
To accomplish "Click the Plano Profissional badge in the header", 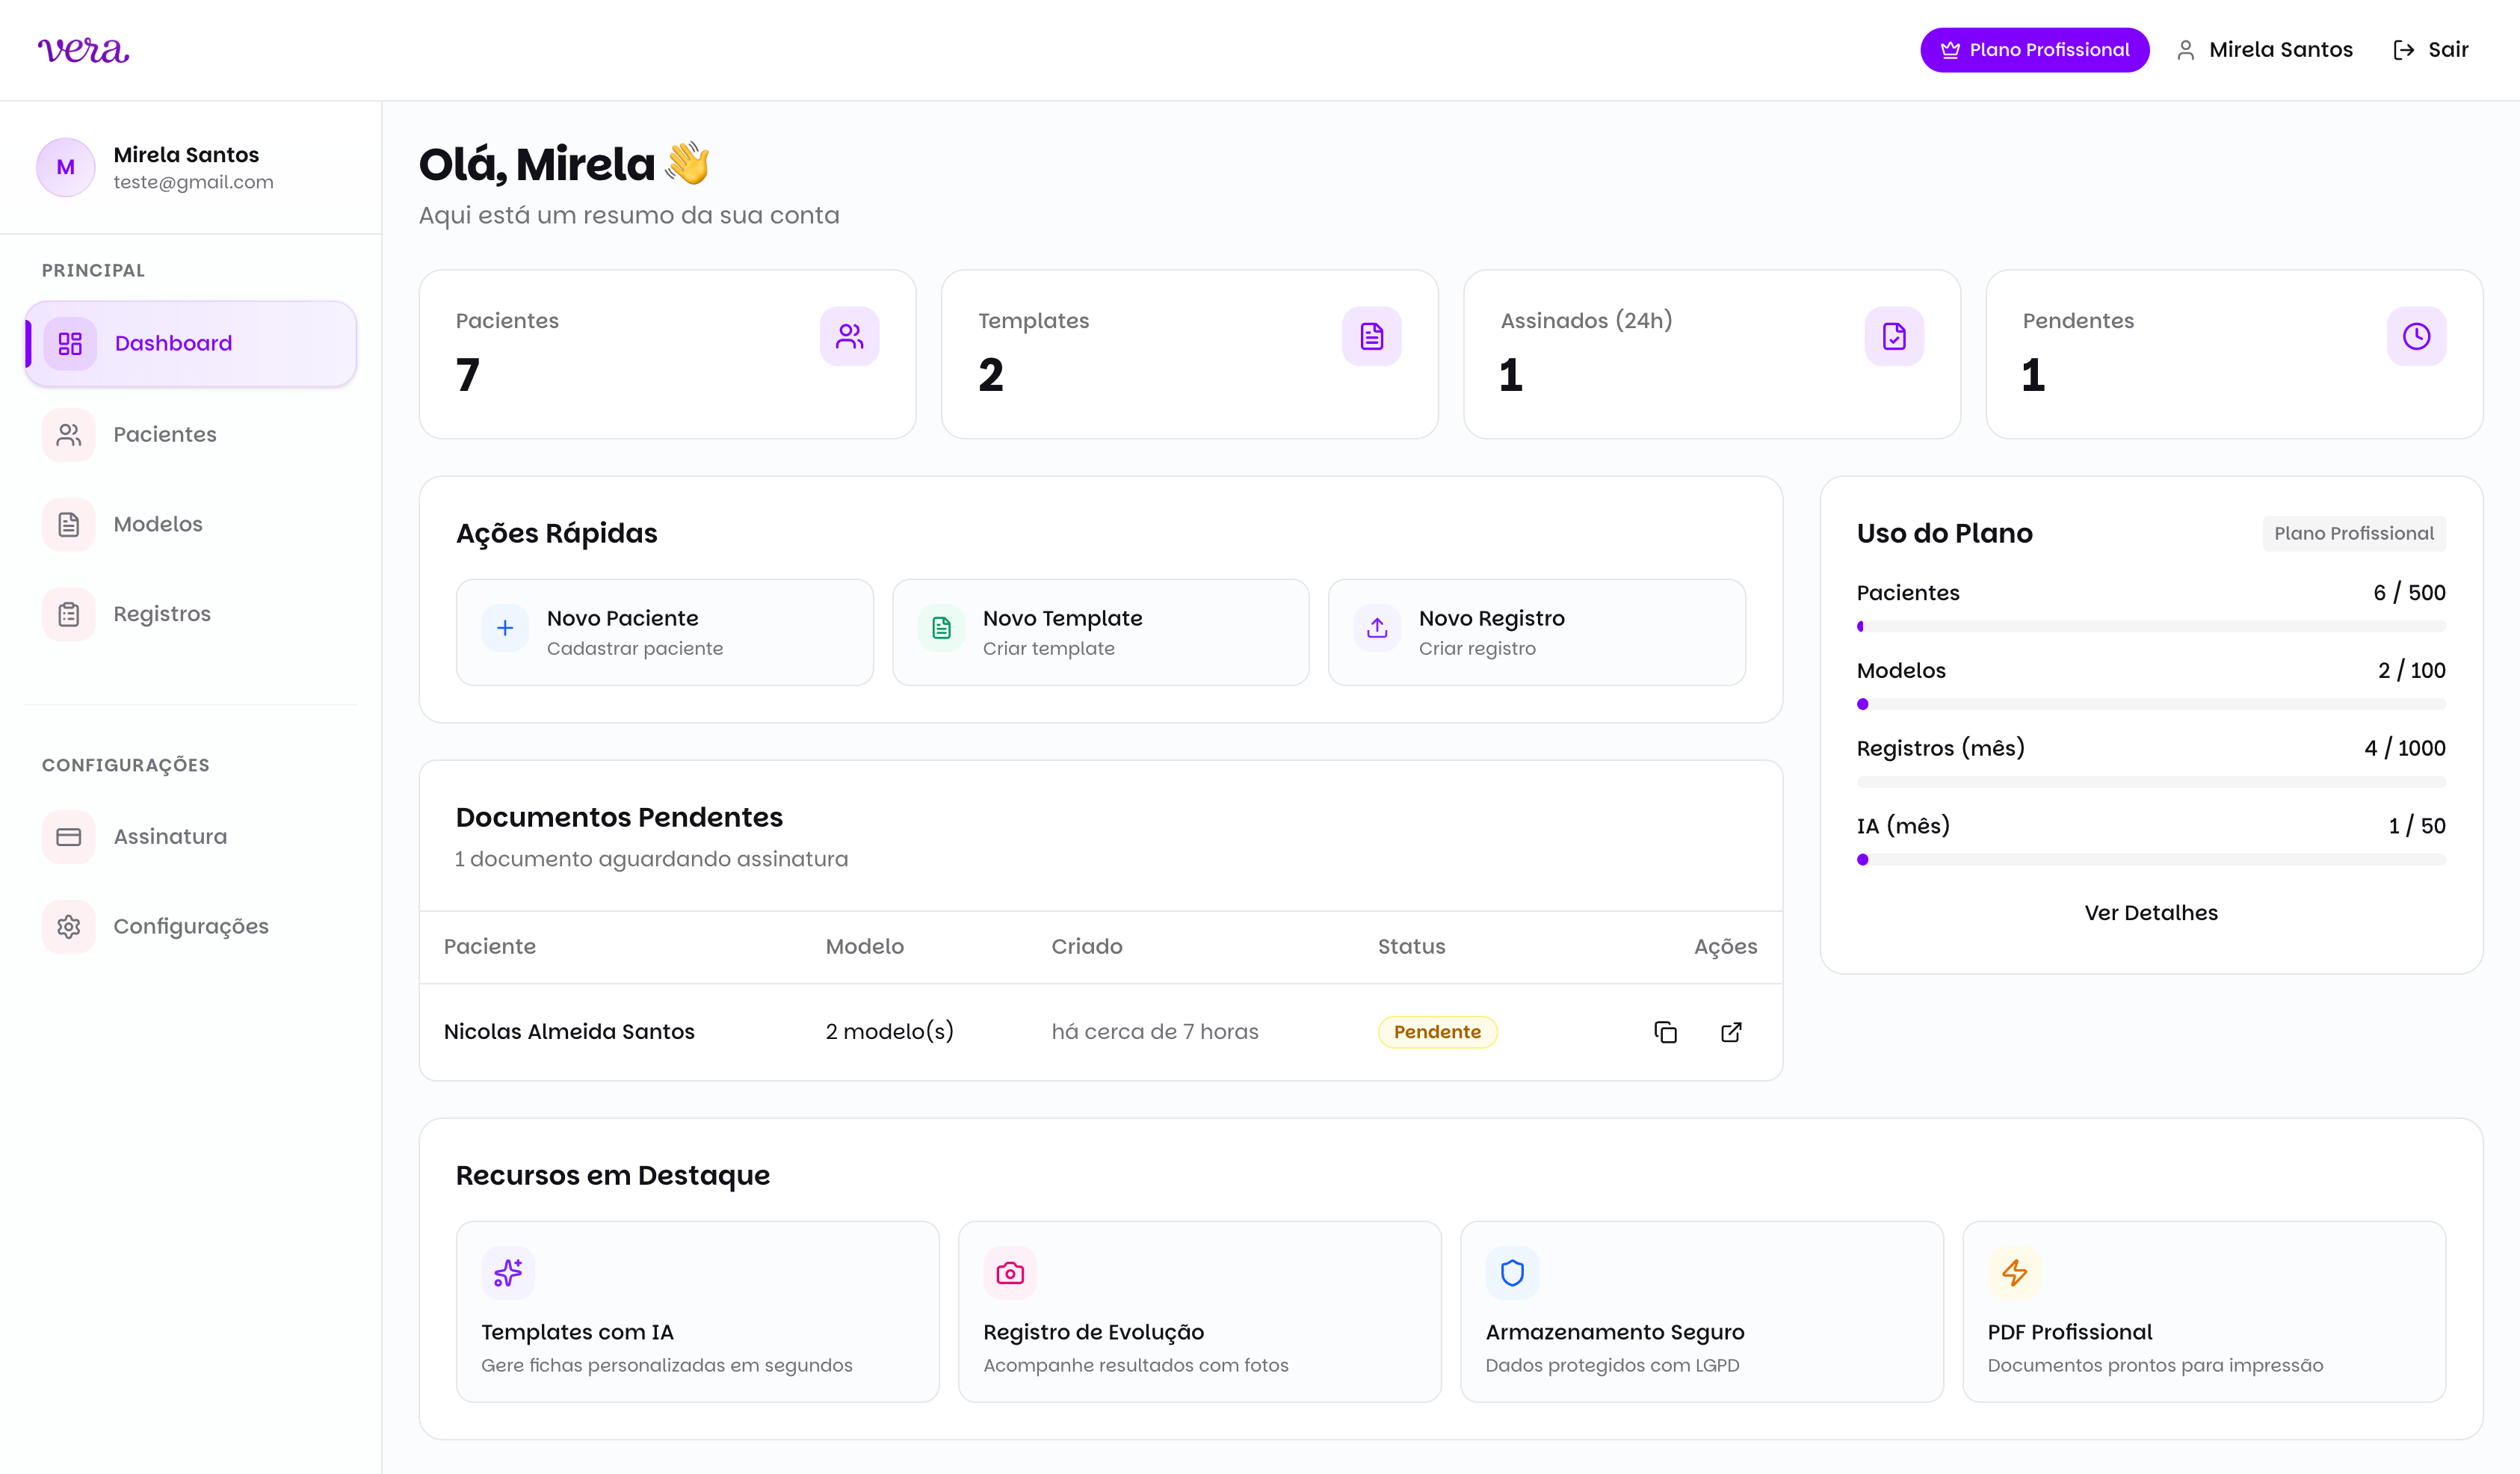I will (2034, 49).
